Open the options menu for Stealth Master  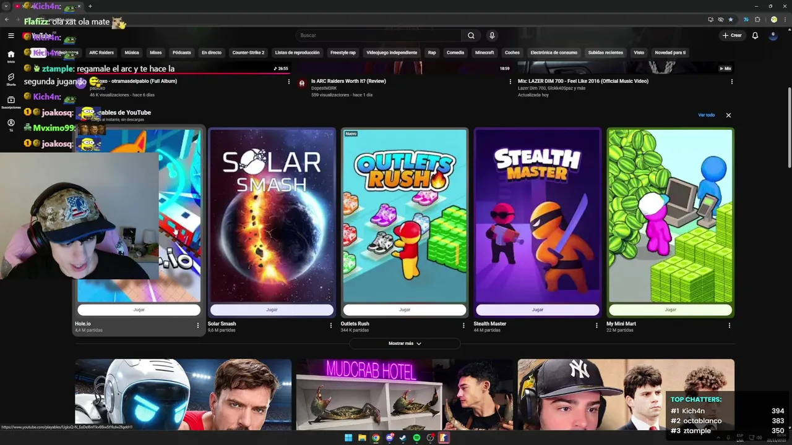pos(596,325)
